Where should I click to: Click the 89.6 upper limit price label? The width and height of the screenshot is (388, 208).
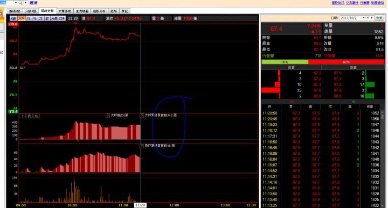tap(13, 24)
